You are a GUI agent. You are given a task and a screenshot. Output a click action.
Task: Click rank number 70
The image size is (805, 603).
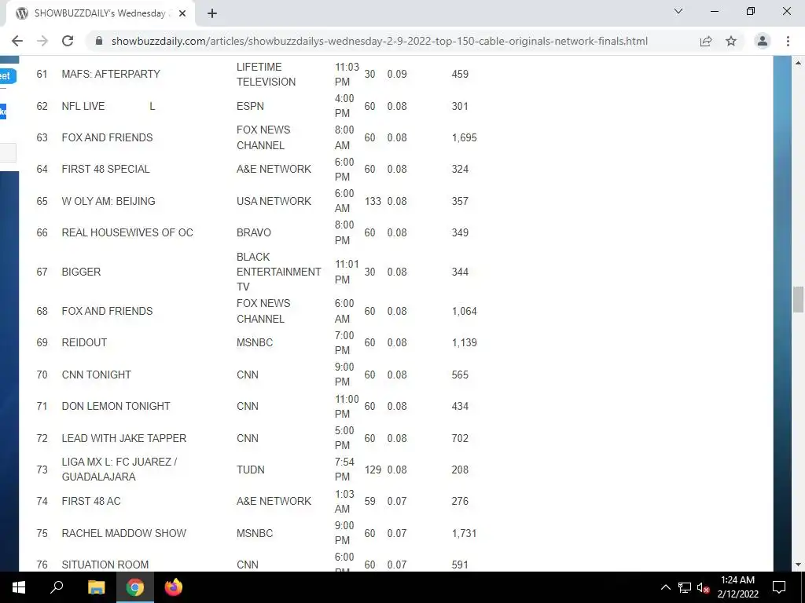pyautogui.click(x=42, y=375)
